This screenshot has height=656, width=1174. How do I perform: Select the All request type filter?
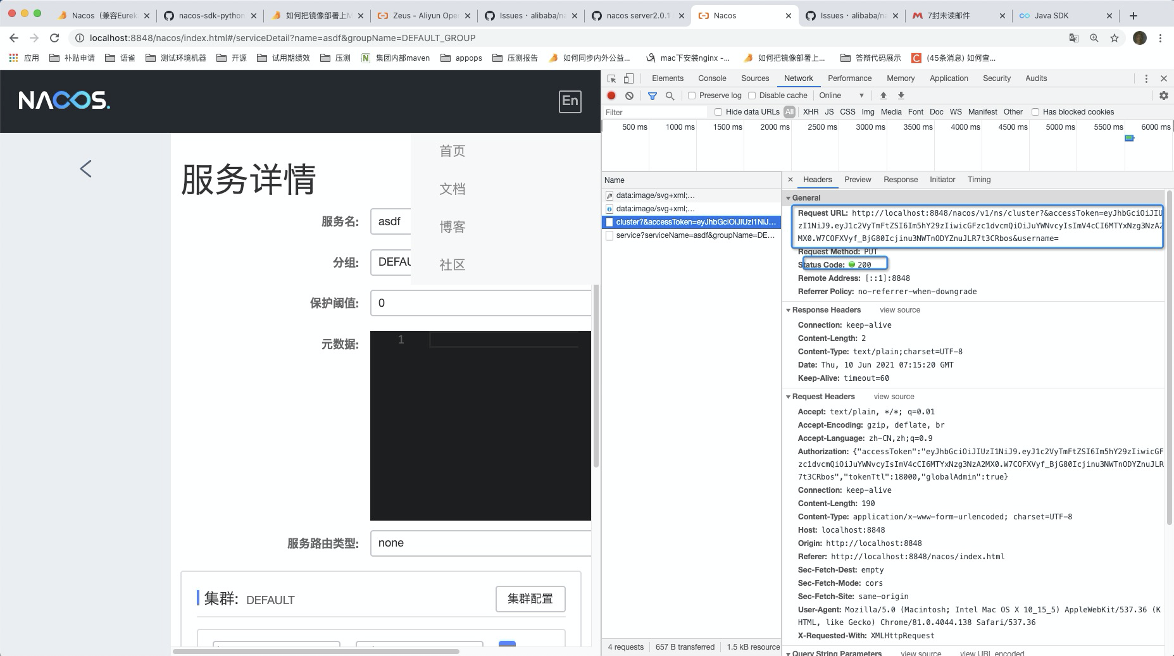click(x=789, y=112)
